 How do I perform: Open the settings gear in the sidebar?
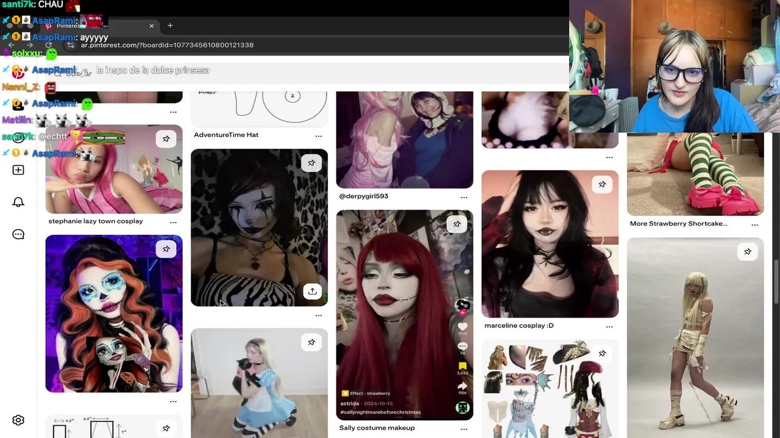click(x=18, y=420)
